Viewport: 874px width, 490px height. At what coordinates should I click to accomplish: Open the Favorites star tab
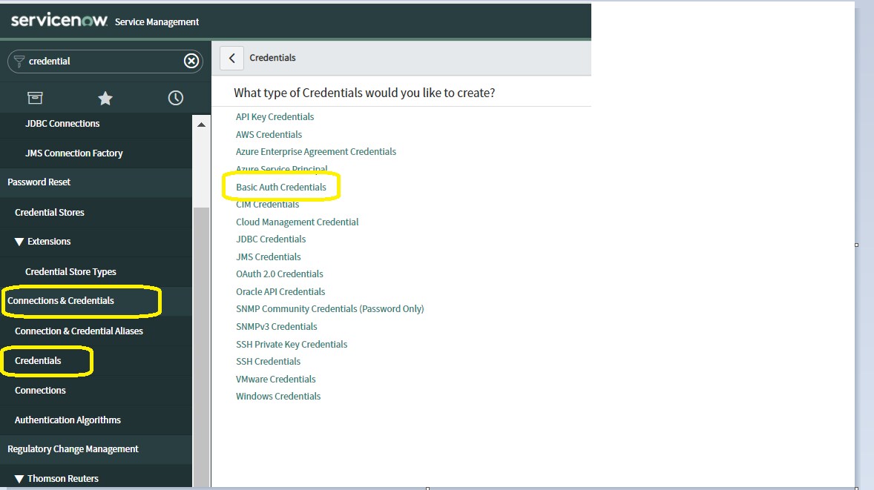105,99
